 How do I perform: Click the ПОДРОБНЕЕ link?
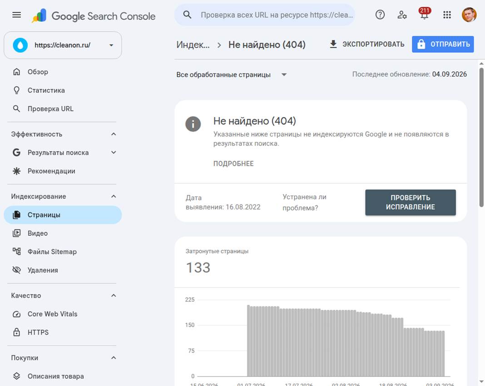click(x=233, y=163)
